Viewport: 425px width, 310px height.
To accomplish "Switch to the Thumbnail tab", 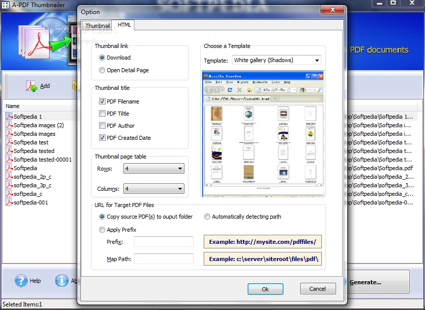I will pyautogui.click(x=97, y=26).
